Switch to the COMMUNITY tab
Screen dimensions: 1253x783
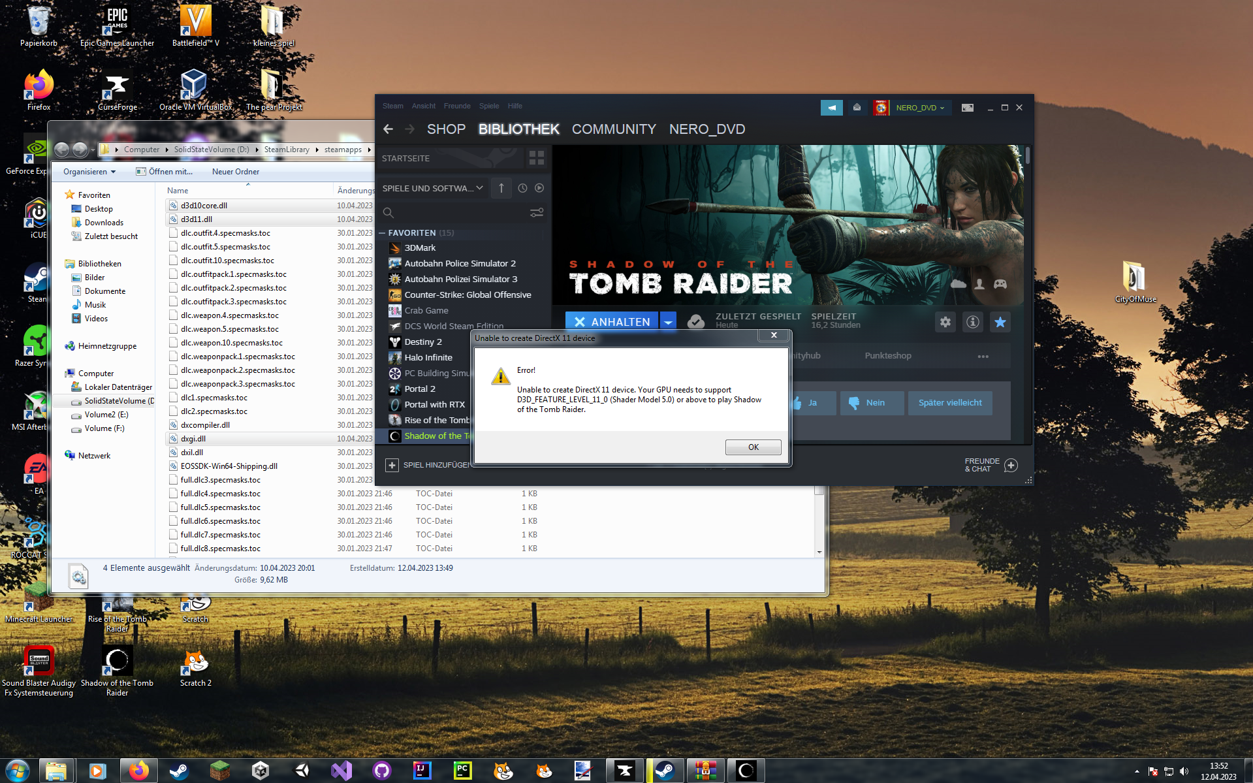coord(614,129)
